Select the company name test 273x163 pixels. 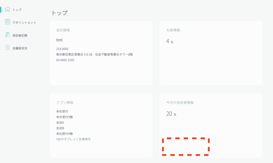(x=59, y=40)
